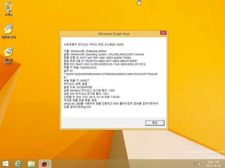The height and width of the screenshot is (168, 225).
Task: Show hidden tray icons arrow
Action: click(x=189, y=164)
